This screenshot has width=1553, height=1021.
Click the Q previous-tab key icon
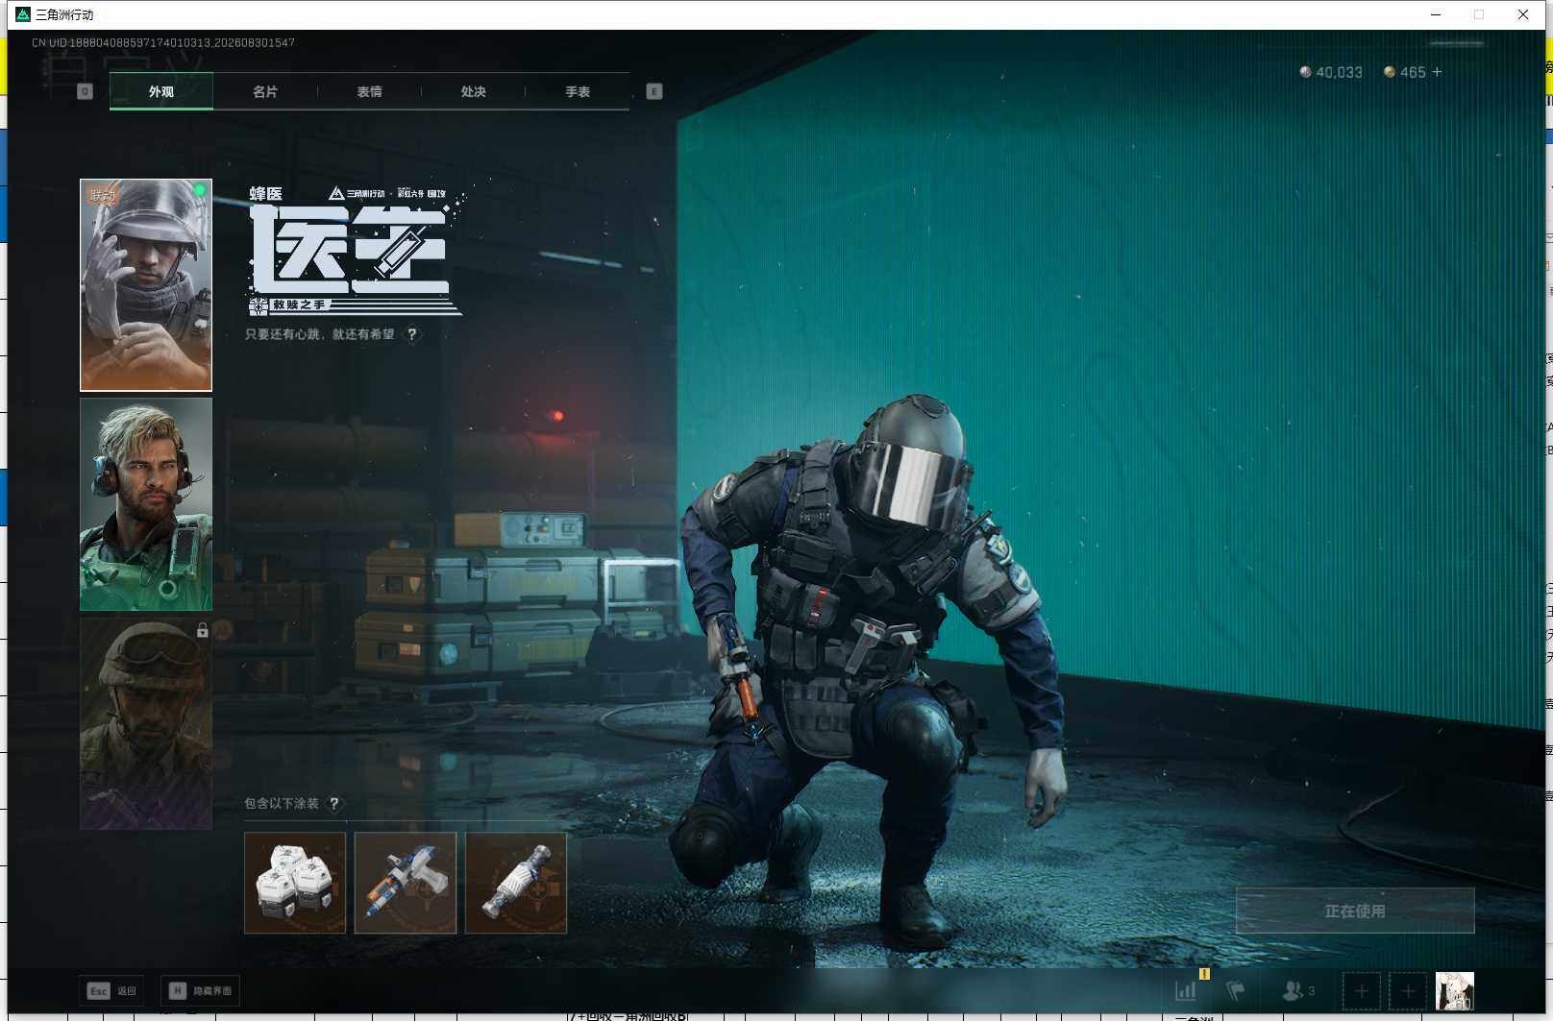coord(85,91)
